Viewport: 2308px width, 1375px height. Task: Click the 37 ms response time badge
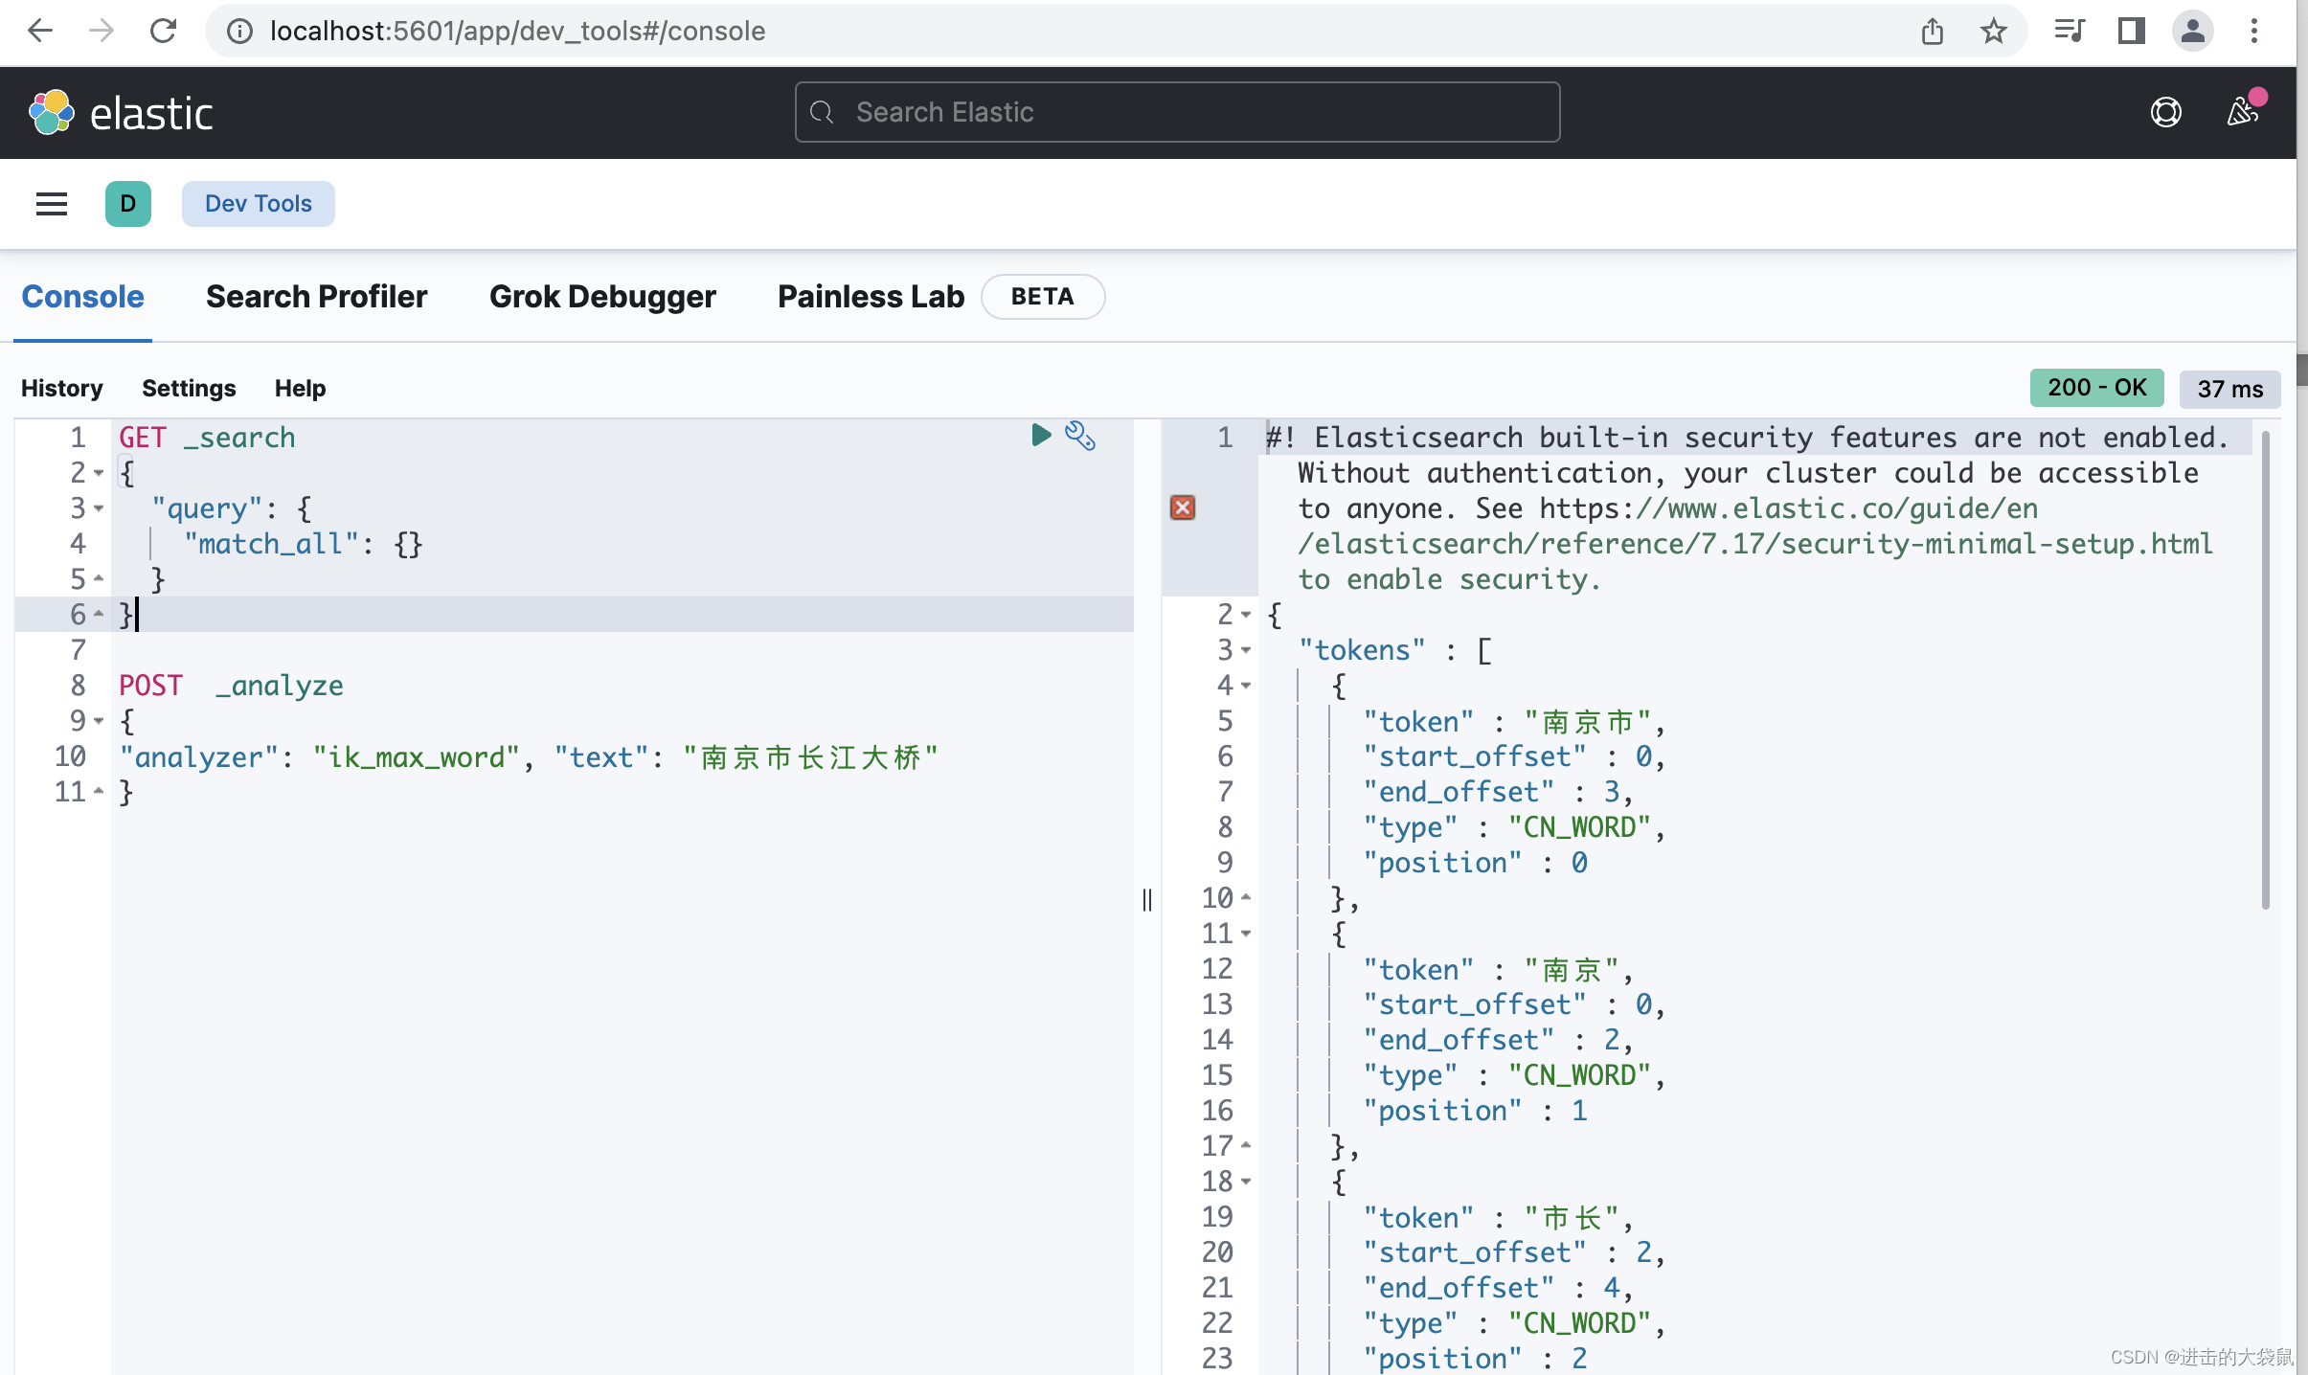point(2230,389)
